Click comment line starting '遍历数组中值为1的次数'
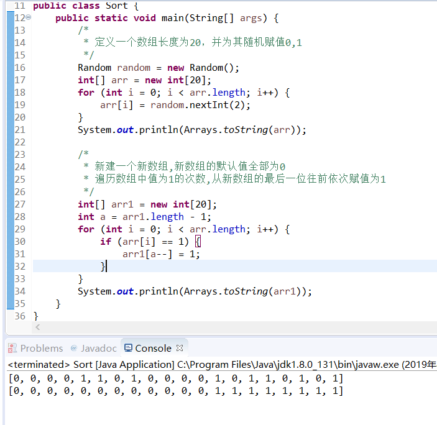Viewport: 437px width, 425px height. pos(240,179)
